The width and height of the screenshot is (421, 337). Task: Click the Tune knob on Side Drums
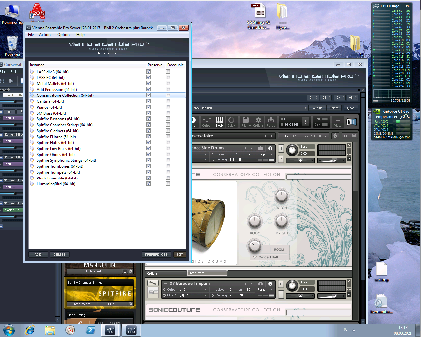click(x=292, y=150)
